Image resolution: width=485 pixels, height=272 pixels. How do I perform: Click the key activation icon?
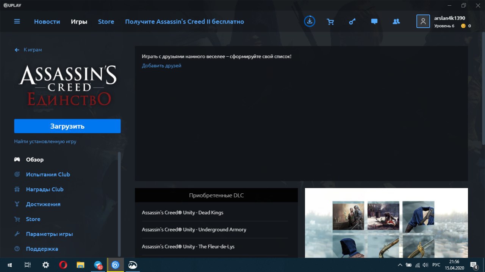(x=352, y=22)
